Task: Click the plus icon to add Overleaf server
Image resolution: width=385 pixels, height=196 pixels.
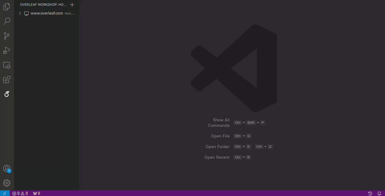Action: click(x=72, y=5)
